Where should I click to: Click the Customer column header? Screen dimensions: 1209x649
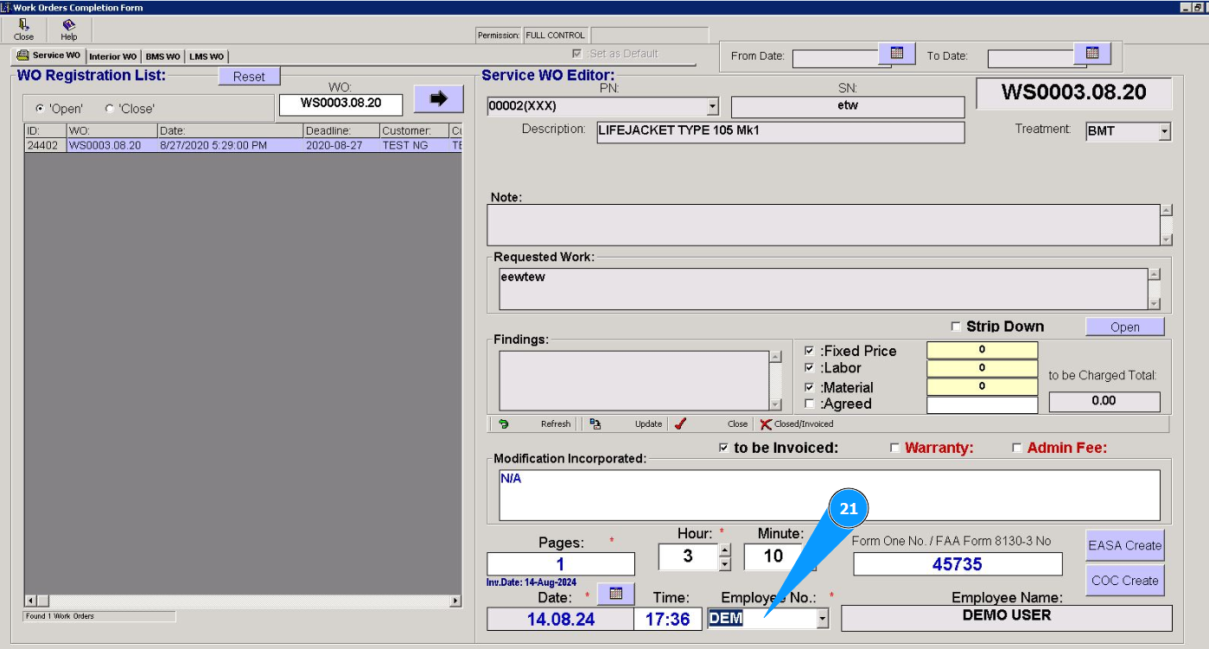pyautogui.click(x=414, y=130)
